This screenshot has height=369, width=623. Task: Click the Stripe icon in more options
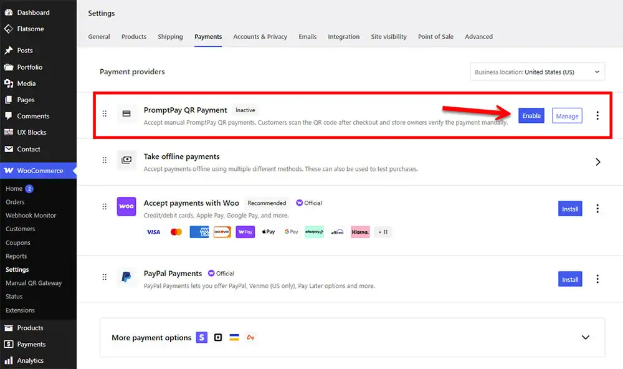pos(202,338)
